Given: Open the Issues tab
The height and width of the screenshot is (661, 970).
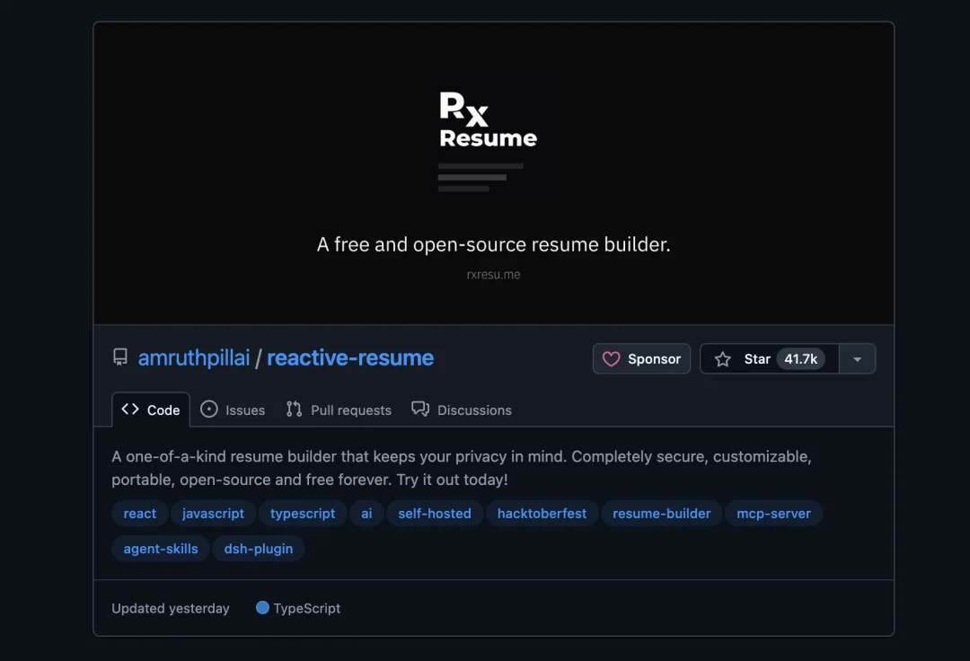Looking at the screenshot, I should (233, 410).
